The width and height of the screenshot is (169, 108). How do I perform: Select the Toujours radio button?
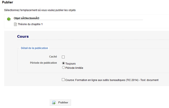pyautogui.click(x=63, y=63)
